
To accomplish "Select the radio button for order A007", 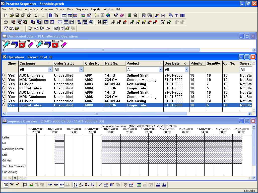I will click(x=4, y=101).
